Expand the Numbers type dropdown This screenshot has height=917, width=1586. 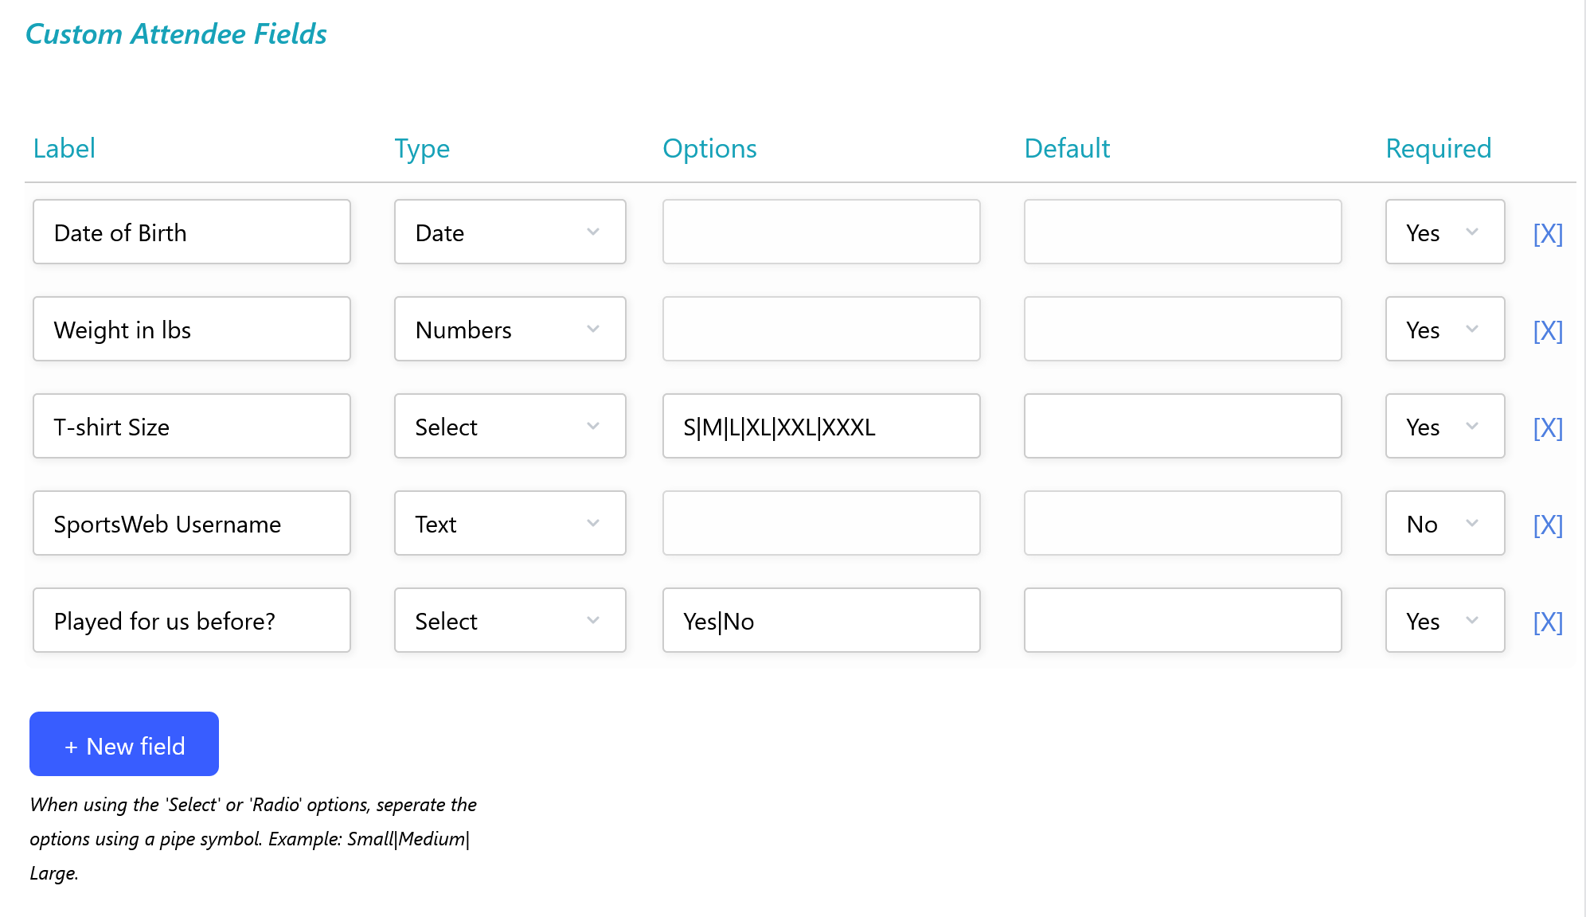coord(510,330)
